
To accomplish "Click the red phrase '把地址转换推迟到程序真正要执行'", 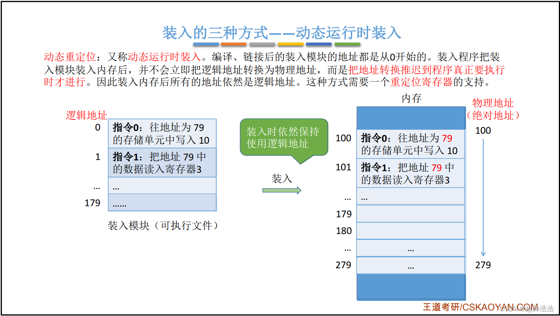I will (x=427, y=70).
